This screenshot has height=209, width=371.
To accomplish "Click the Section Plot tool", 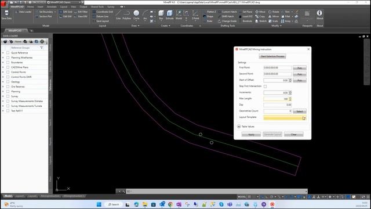I will click(x=44, y=17).
